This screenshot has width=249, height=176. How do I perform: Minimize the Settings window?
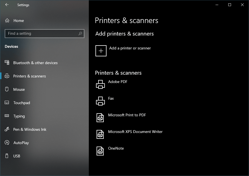pos(217,5)
